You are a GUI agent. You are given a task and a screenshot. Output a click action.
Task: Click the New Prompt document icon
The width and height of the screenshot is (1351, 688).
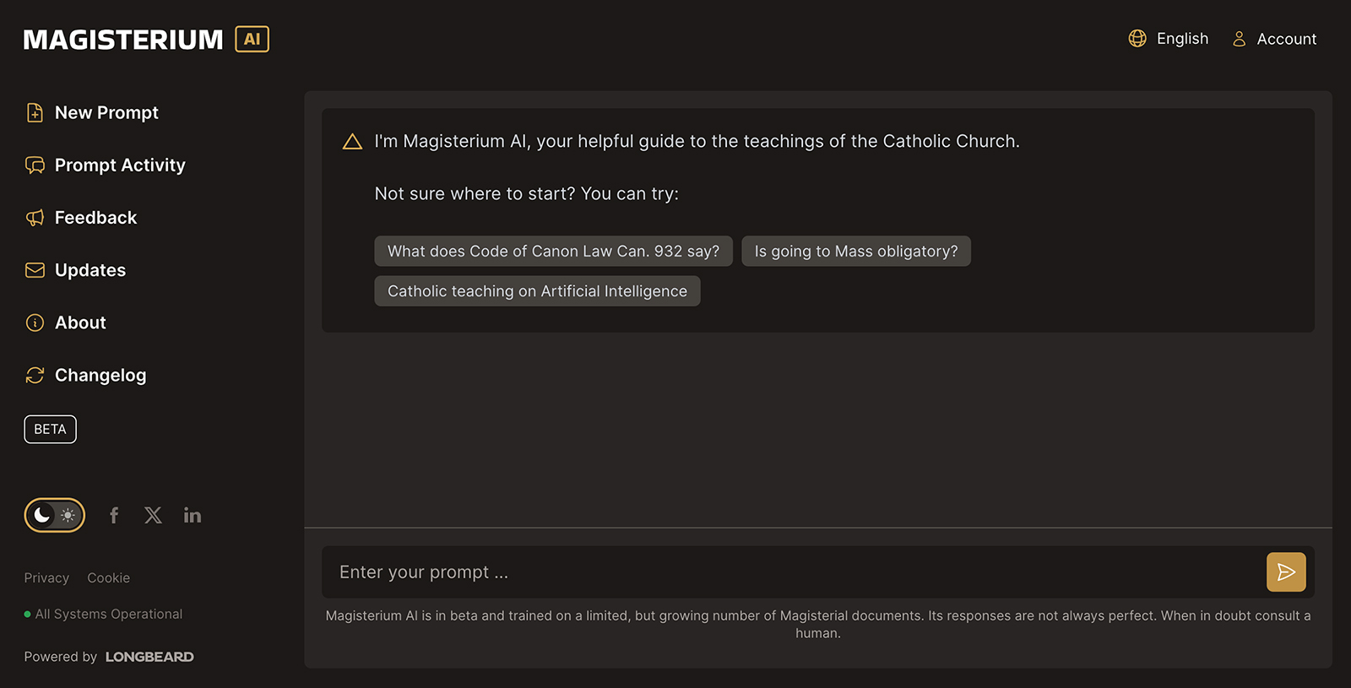pos(35,112)
